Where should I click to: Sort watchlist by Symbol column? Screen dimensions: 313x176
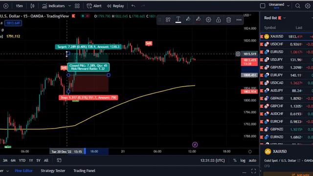[270, 28]
